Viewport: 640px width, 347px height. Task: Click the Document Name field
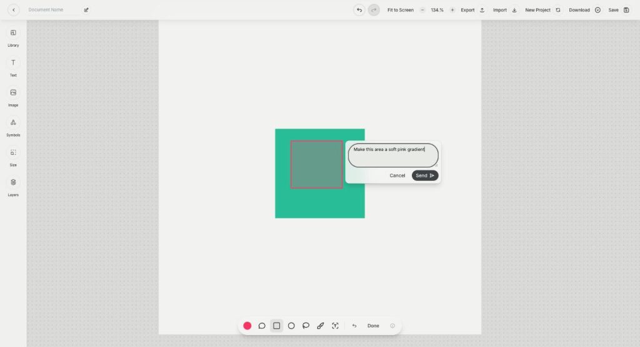click(x=53, y=10)
